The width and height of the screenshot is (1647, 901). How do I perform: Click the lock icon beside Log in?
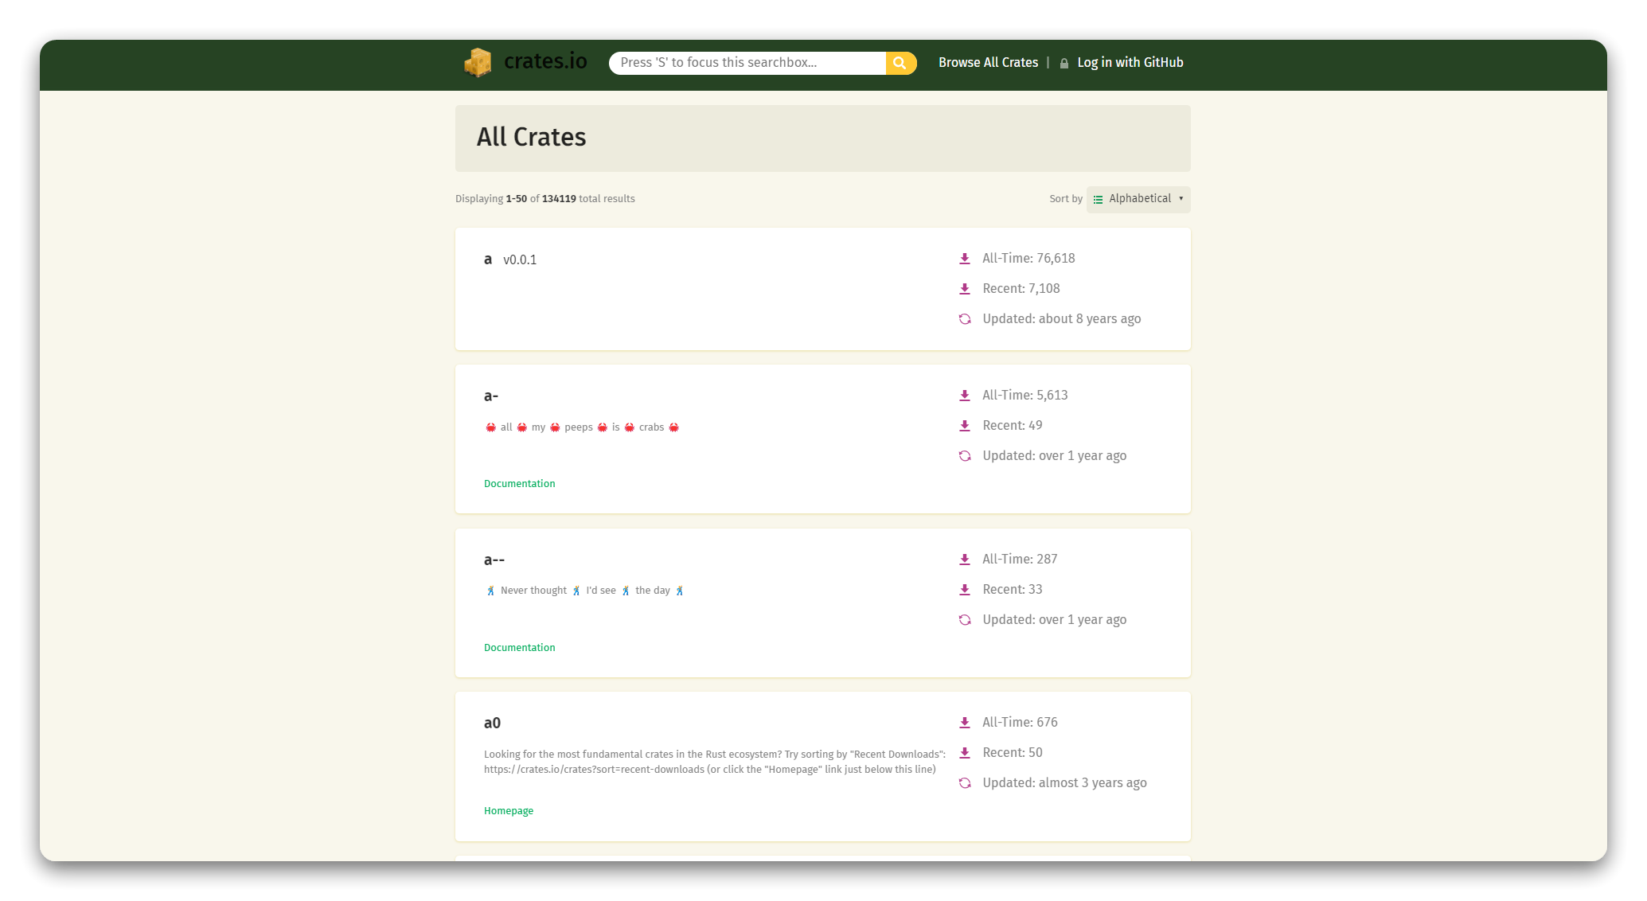(x=1064, y=64)
